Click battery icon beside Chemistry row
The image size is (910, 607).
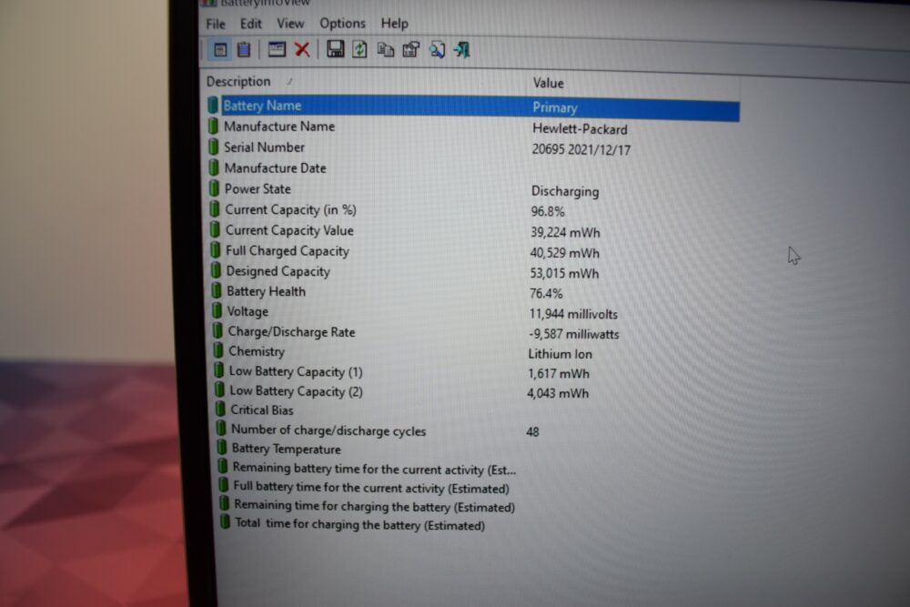217,350
